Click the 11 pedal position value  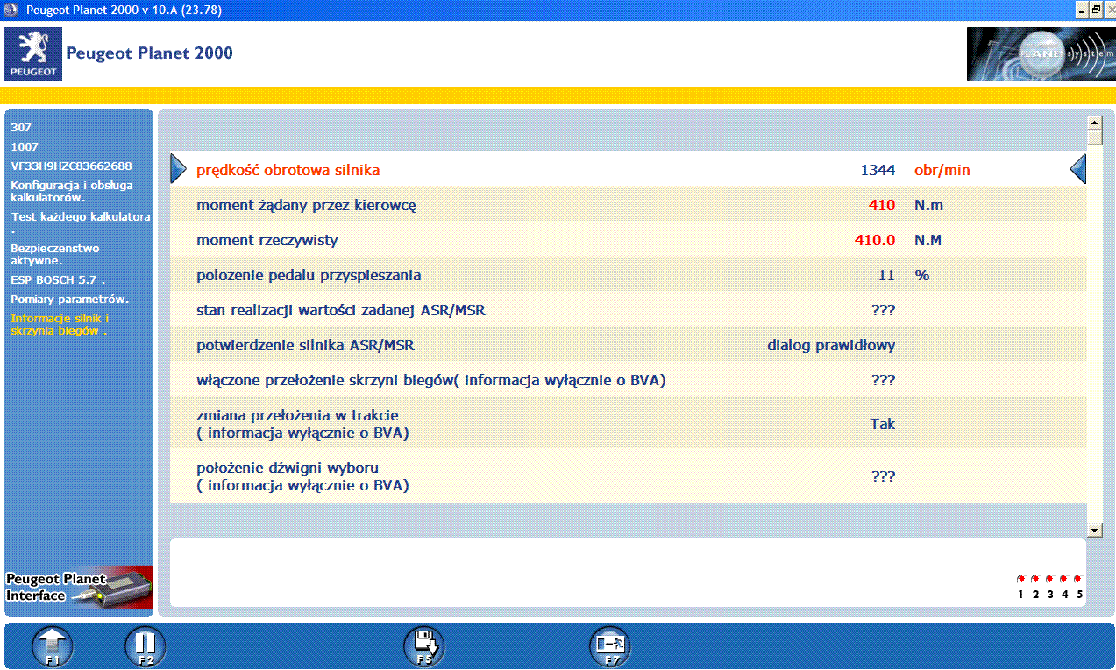886,275
